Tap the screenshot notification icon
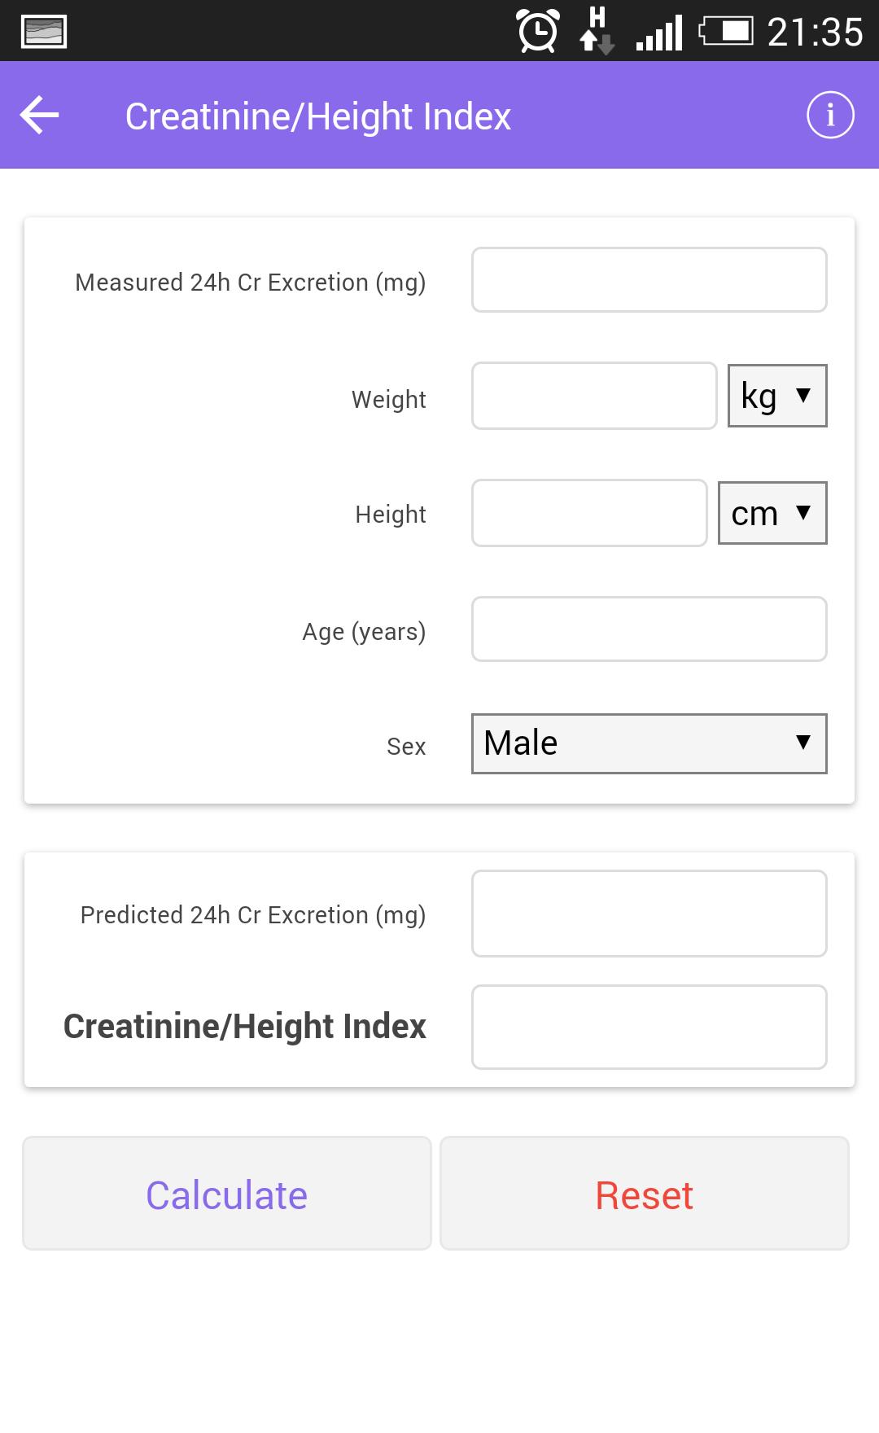Viewport: 879px width, 1433px height. 44,32
